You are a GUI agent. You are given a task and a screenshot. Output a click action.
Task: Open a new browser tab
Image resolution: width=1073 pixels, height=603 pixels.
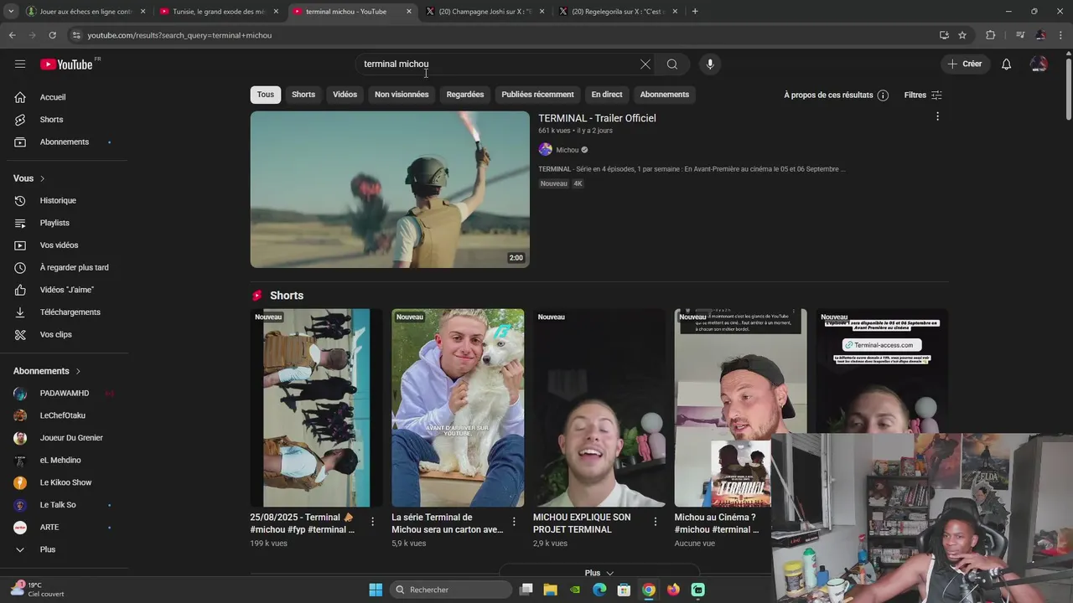point(695,12)
